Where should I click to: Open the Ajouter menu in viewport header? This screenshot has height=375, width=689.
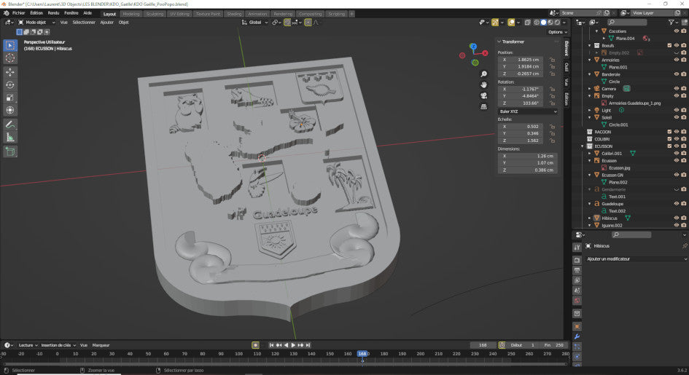pyautogui.click(x=106, y=23)
